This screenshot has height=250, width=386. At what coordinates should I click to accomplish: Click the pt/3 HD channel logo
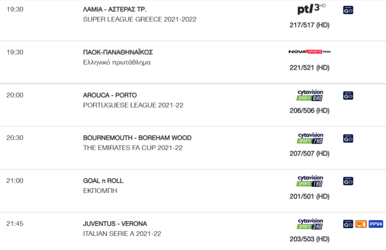click(311, 9)
